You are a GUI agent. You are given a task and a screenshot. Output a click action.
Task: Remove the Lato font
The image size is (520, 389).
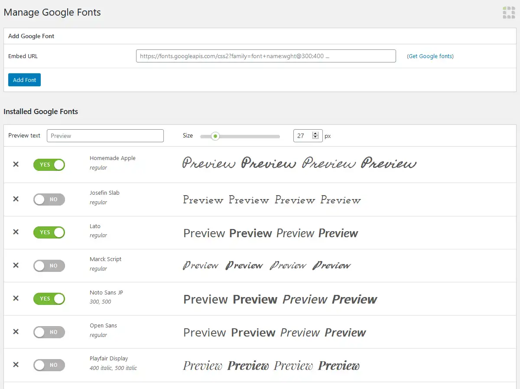click(16, 232)
